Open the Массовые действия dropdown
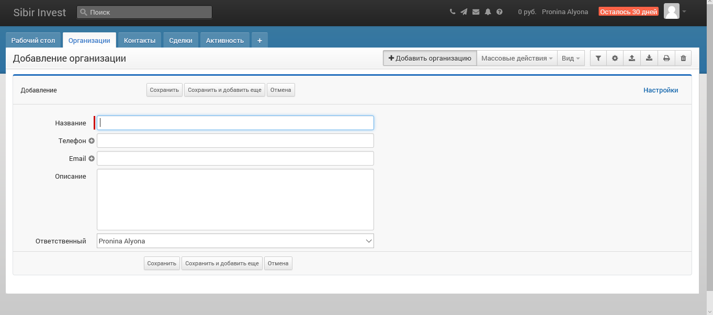The height and width of the screenshot is (315, 713). click(x=517, y=59)
